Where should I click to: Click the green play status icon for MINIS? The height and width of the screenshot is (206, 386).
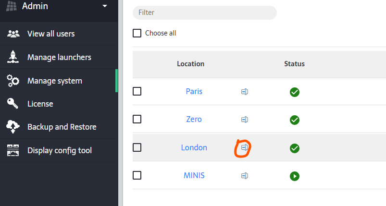pos(295,176)
